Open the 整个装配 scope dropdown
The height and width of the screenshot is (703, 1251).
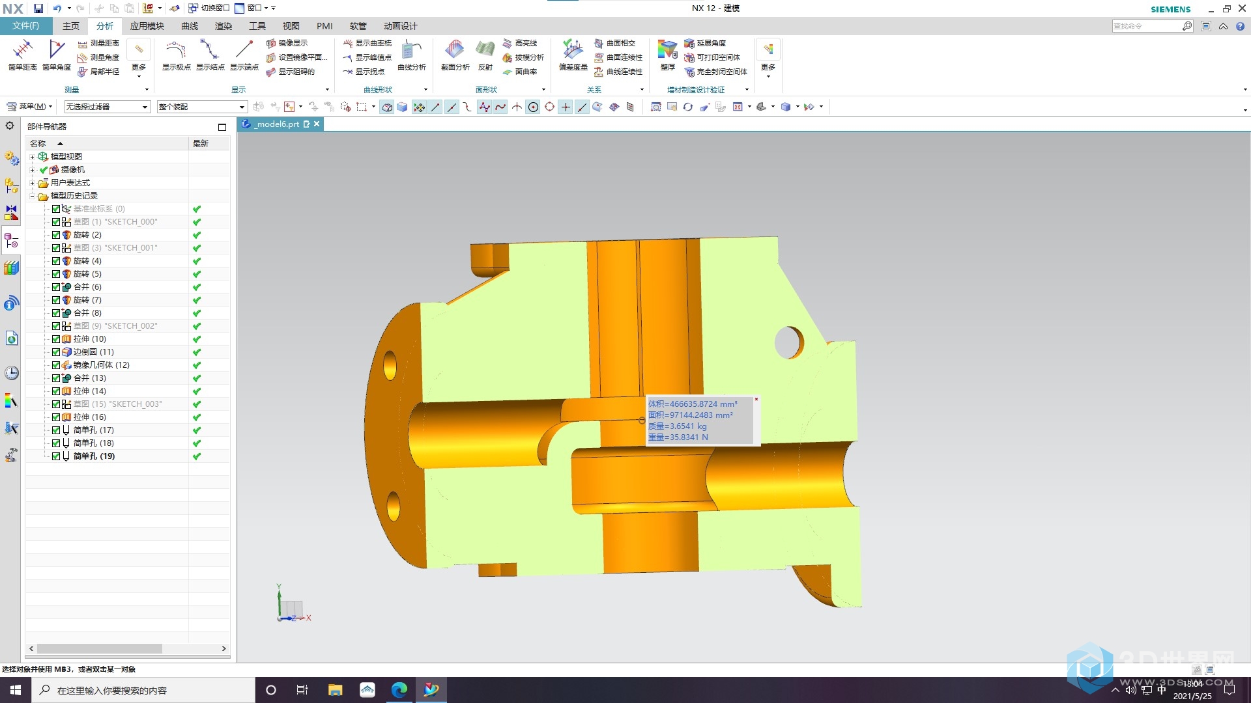(x=202, y=107)
